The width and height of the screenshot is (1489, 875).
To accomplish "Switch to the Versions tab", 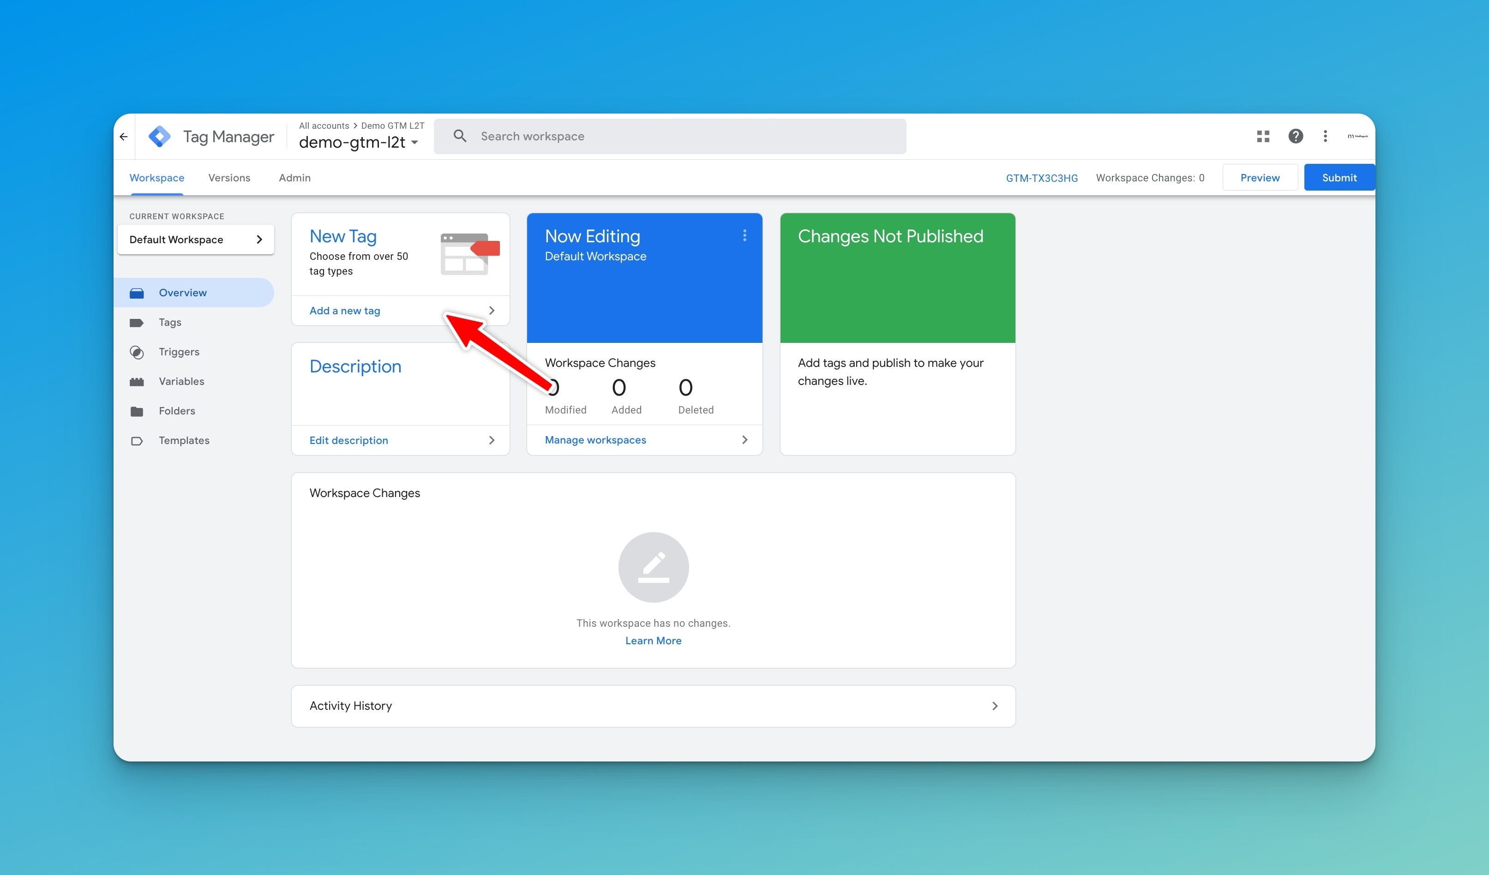I will (x=229, y=178).
